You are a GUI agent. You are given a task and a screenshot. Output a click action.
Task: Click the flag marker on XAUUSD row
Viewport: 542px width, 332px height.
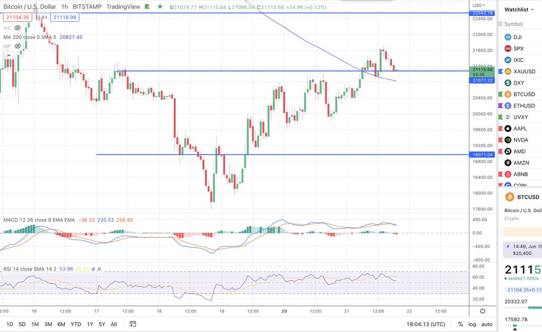click(x=500, y=71)
